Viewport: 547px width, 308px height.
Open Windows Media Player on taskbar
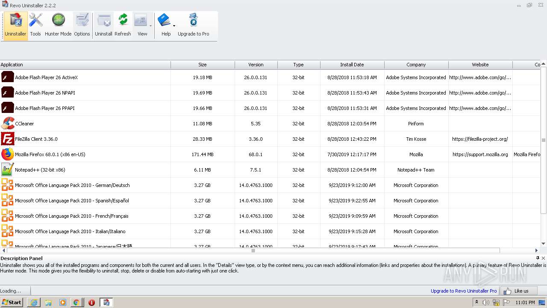63,302
